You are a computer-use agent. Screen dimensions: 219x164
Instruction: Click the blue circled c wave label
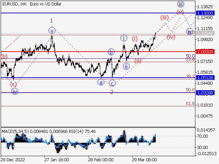pos(112,83)
